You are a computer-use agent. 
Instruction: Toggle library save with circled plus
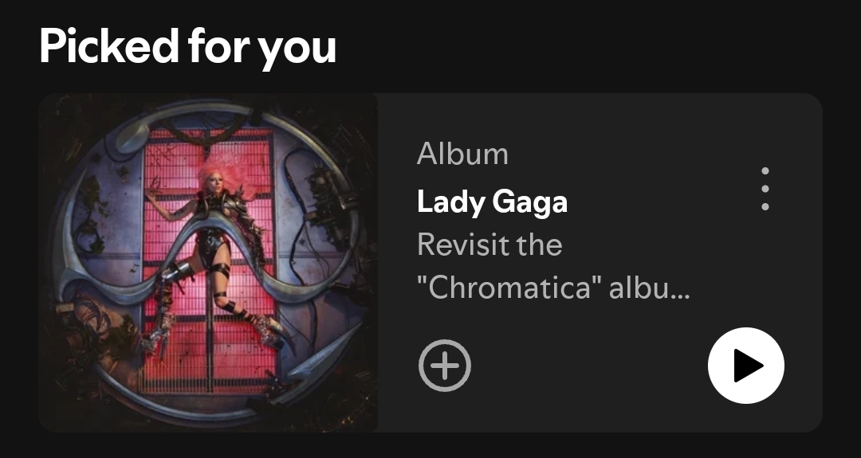point(445,366)
